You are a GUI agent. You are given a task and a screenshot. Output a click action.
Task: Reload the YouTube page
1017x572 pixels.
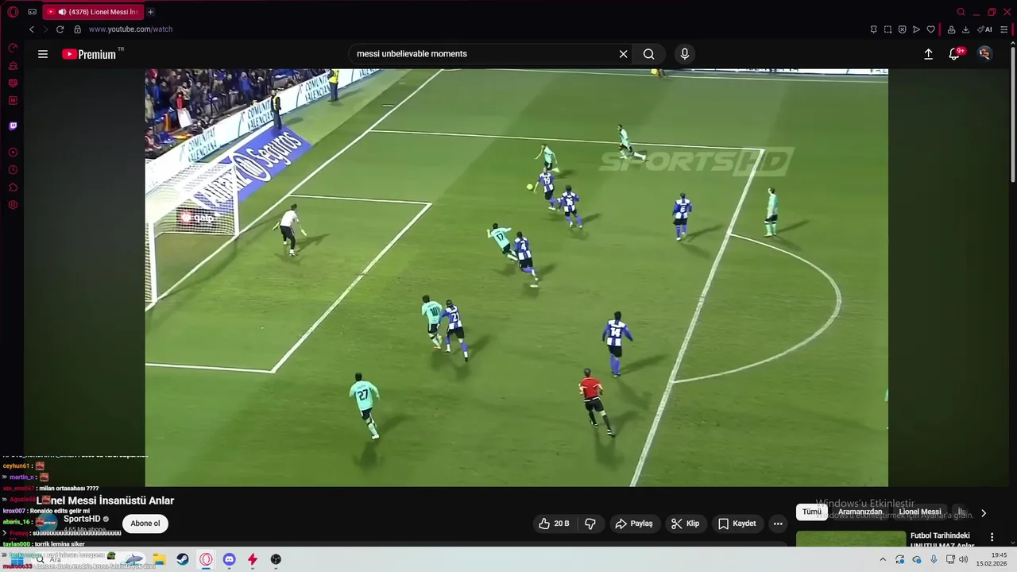click(x=60, y=29)
